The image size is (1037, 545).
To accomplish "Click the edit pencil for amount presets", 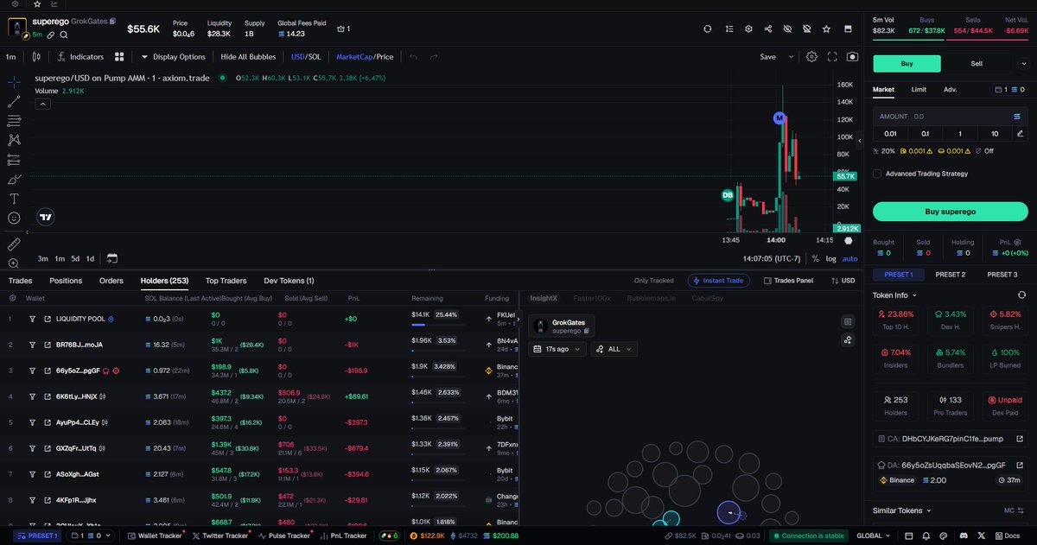I will [1021, 133].
